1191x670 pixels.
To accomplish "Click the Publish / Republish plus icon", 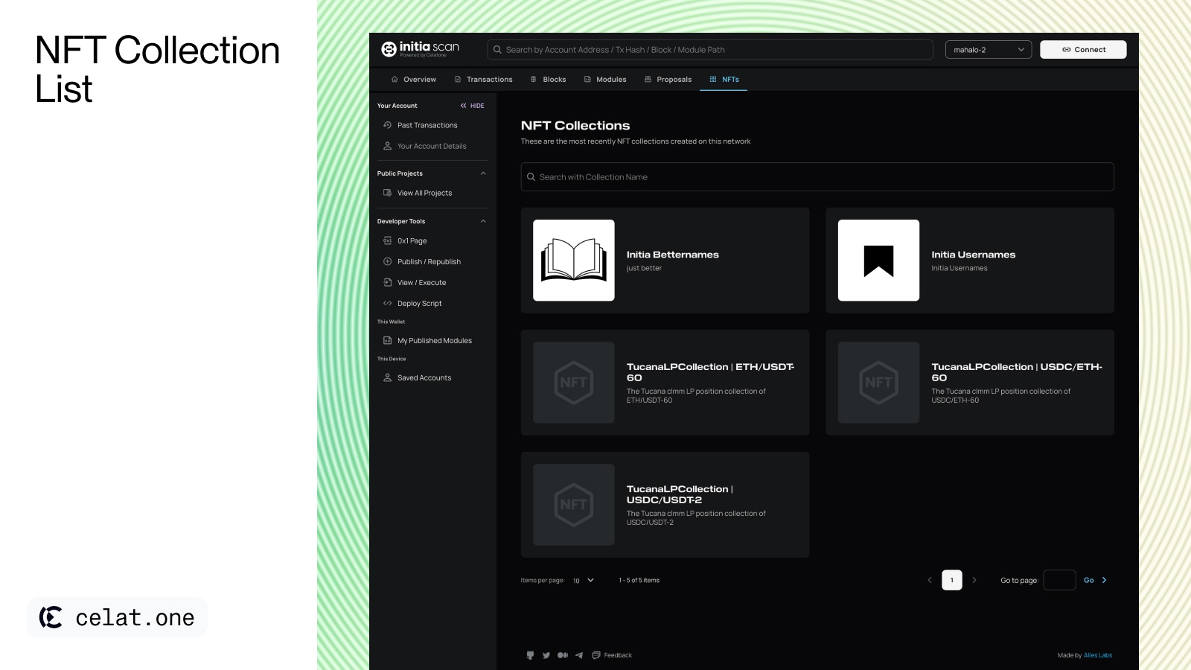I will (387, 262).
